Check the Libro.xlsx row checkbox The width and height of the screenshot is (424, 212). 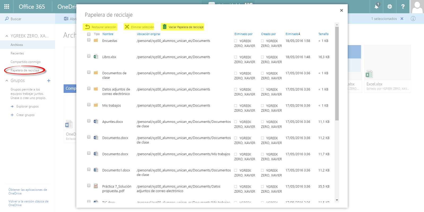[89, 56]
